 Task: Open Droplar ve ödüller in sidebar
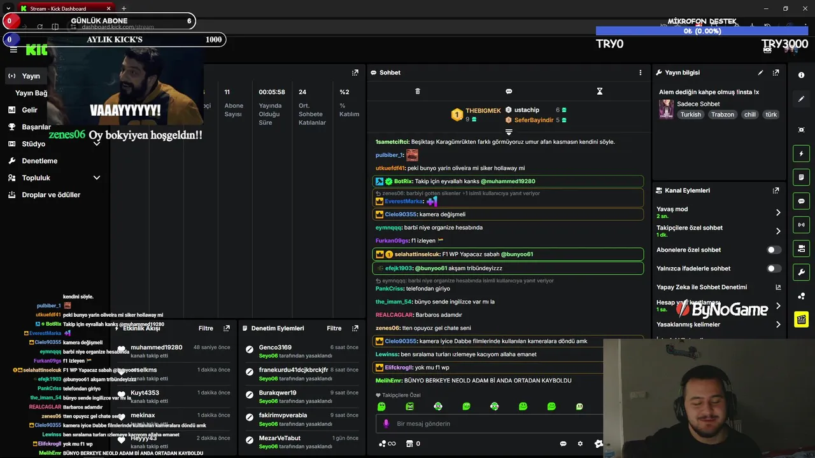tap(51, 195)
